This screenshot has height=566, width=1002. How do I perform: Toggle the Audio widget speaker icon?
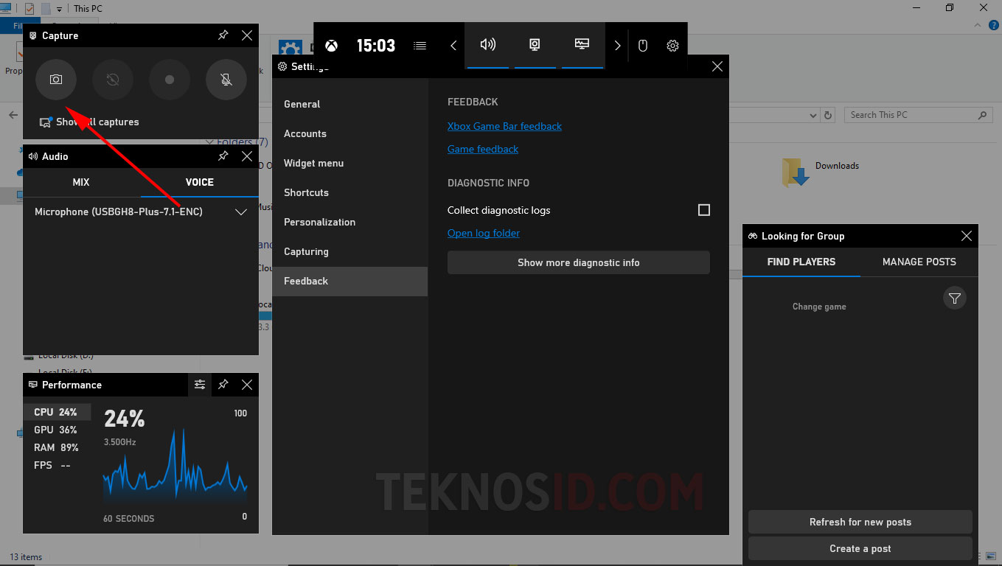pos(488,45)
